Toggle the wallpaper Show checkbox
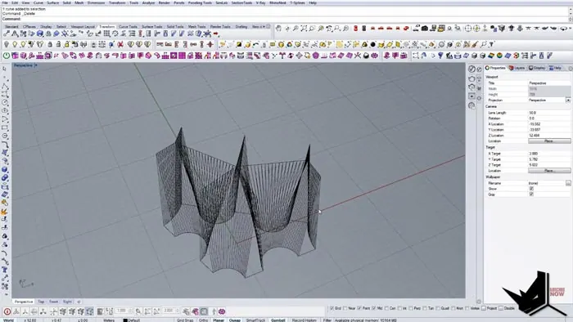 (x=531, y=189)
